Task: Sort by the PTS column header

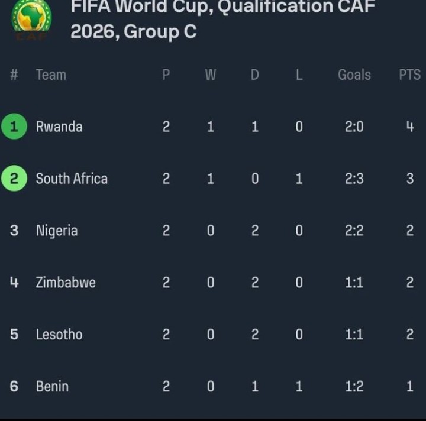Action: (x=409, y=75)
